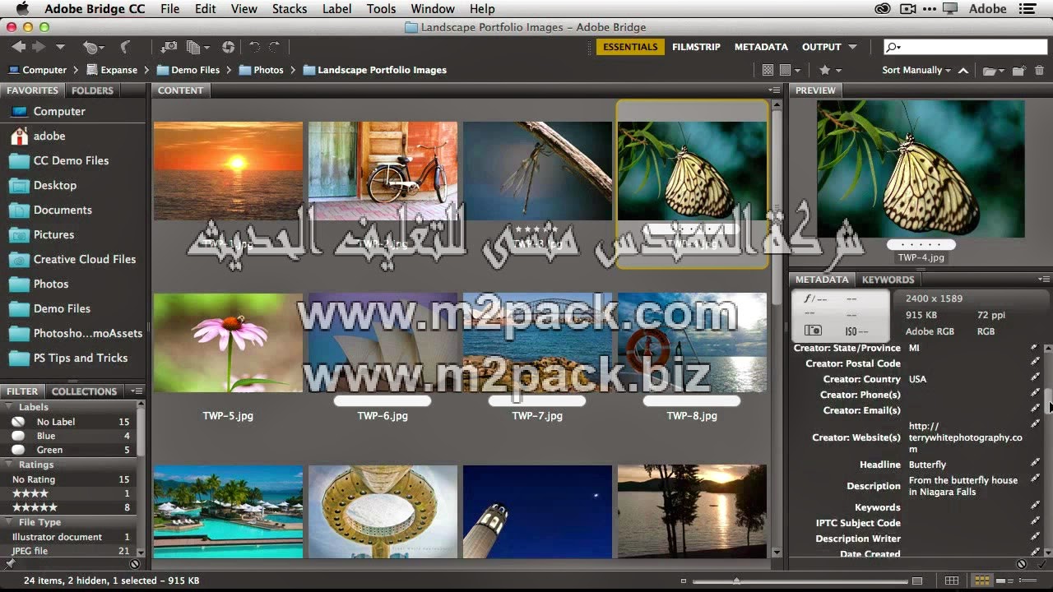Filter by four-star rating
This screenshot has width=1053, height=592.
[70, 493]
